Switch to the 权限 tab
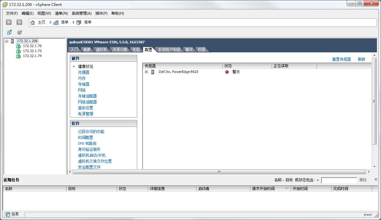Image resolution: width=381 pixels, height=220 pixels. point(201,50)
